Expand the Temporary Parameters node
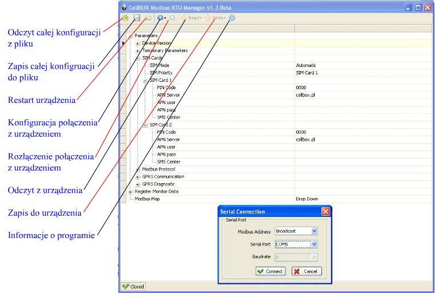Image resolution: width=437 pixels, height=293 pixels. coord(137,51)
